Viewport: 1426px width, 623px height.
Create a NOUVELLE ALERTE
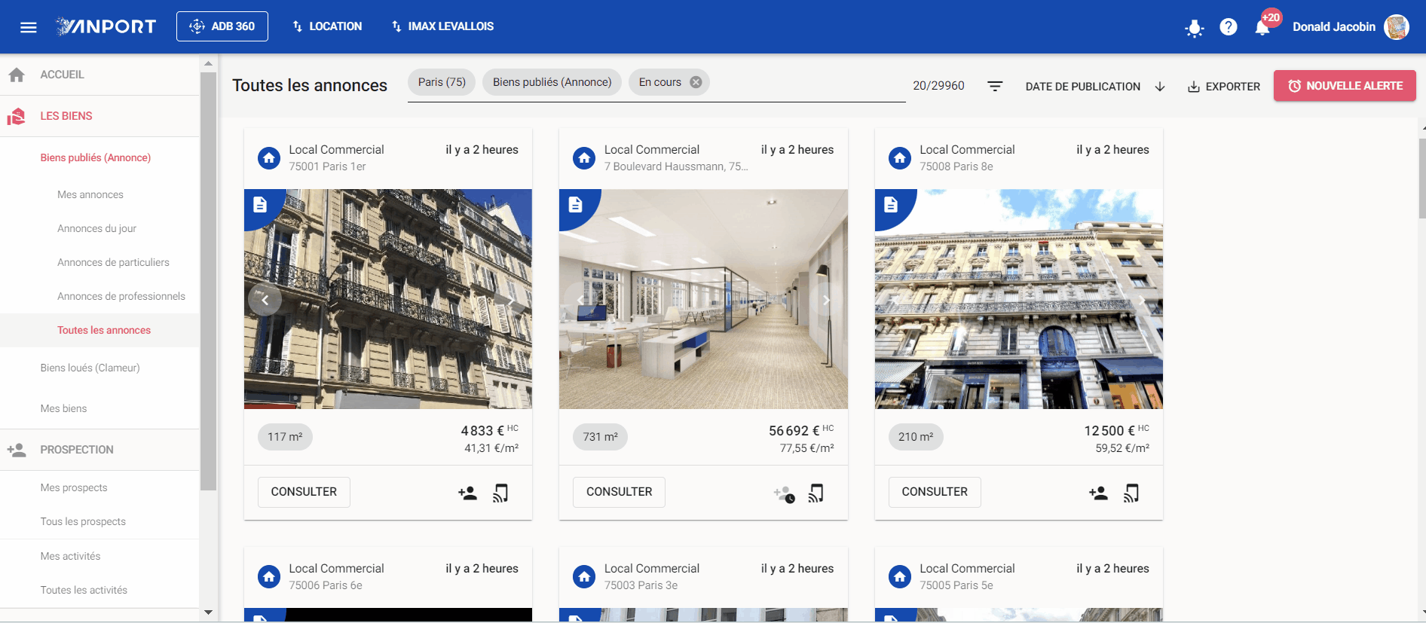[1345, 86]
